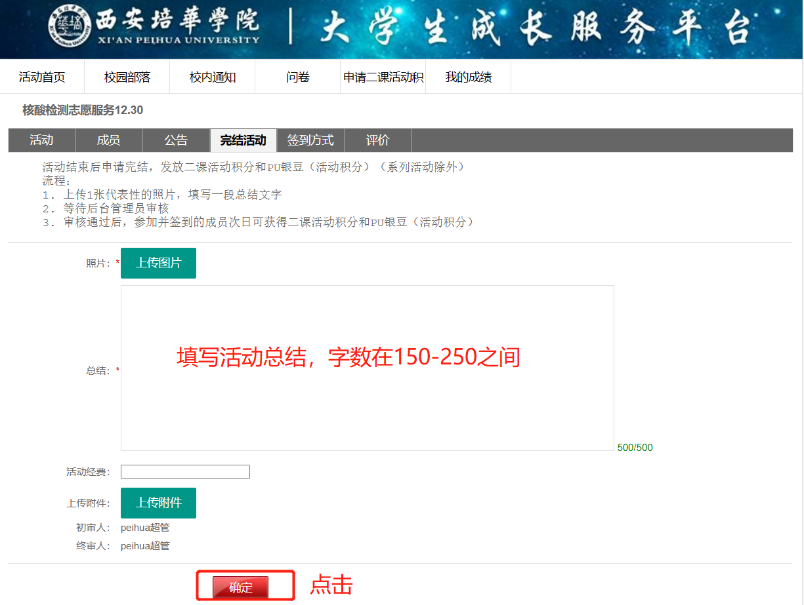Focus the 活动经费 input field
This screenshot has height=605, width=804.
(x=185, y=472)
